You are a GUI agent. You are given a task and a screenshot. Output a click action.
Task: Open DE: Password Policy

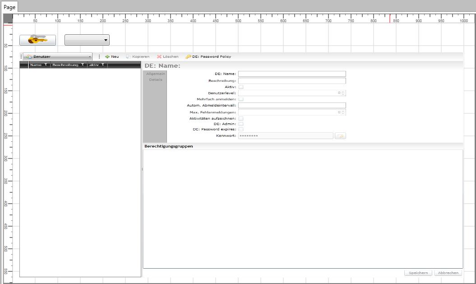click(208, 57)
